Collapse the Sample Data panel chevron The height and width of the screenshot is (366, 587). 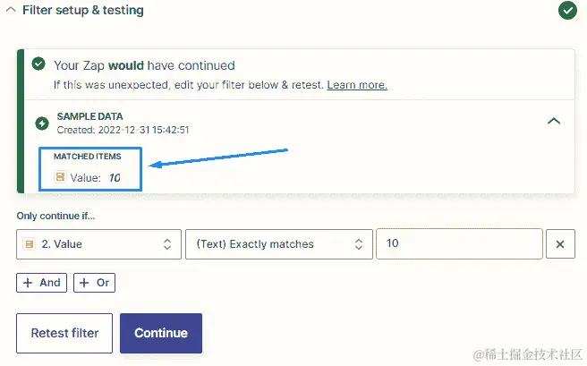point(554,122)
